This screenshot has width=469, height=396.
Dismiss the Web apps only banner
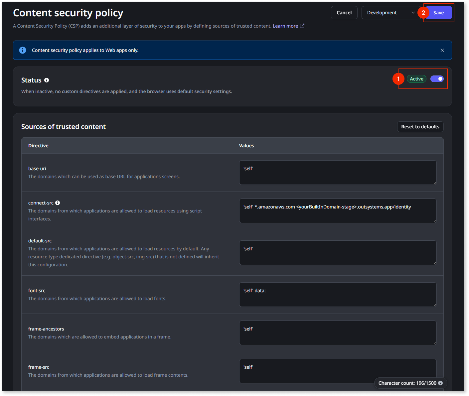(x=442, y=50)
